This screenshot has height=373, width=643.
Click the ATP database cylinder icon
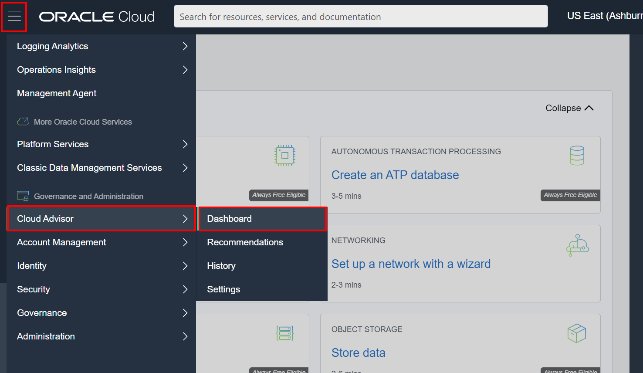coord(577,155)
